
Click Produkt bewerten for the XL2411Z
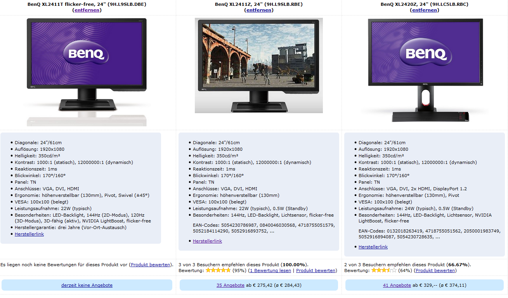pos(316,270)
